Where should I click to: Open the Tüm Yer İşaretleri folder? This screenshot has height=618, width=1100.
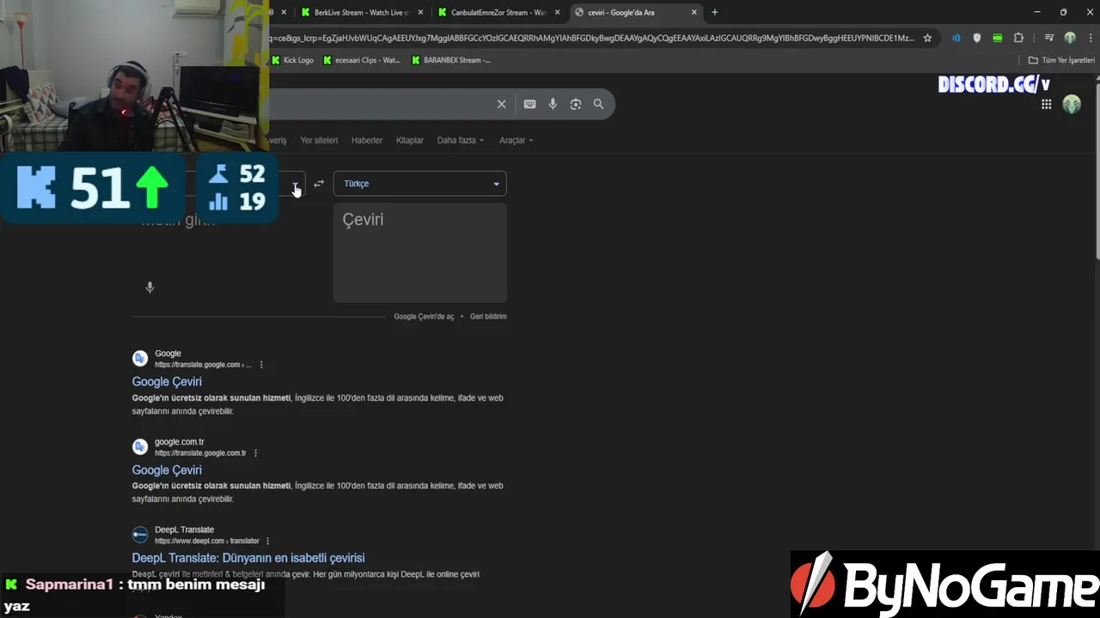[x=1061, y=60]
